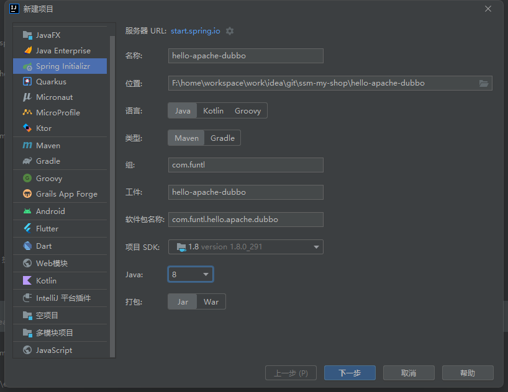Choose Gradle as project type

pyautogui.click(x=222, y=138)
